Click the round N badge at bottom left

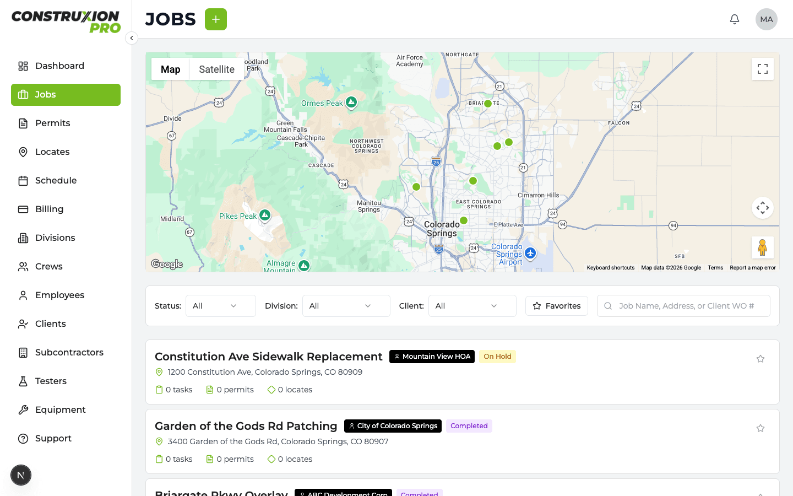[x=21, y=475]
